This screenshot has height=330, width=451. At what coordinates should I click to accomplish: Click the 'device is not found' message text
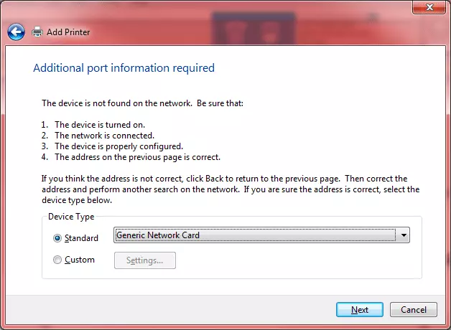pyautogui.click(x=142, y=103)
